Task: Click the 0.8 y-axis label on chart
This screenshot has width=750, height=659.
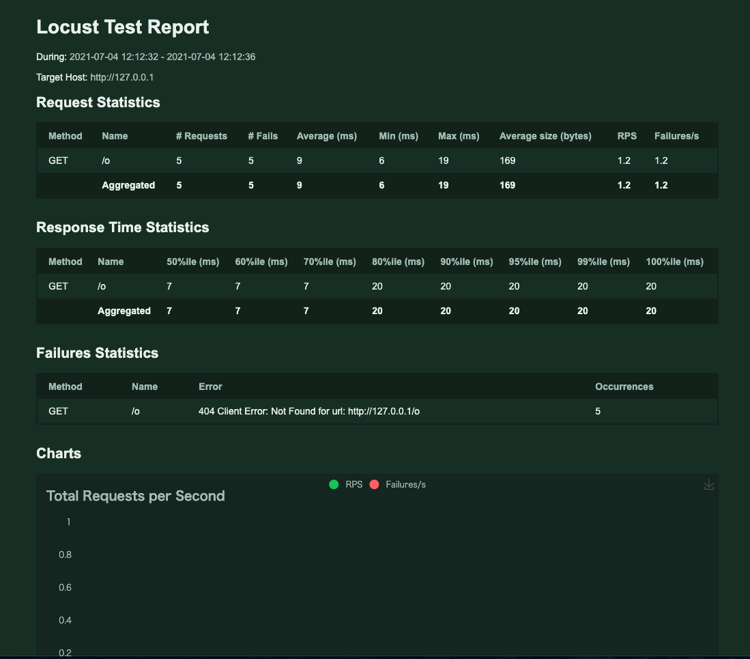Action: 65,555
